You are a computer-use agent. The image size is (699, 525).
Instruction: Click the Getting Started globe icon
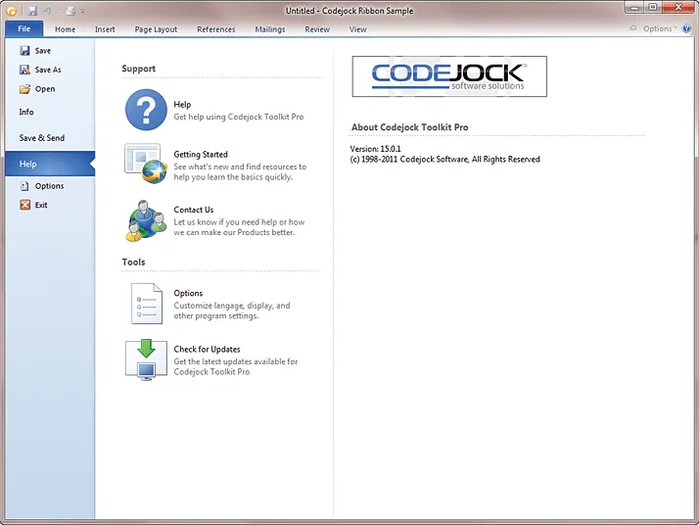145,164
